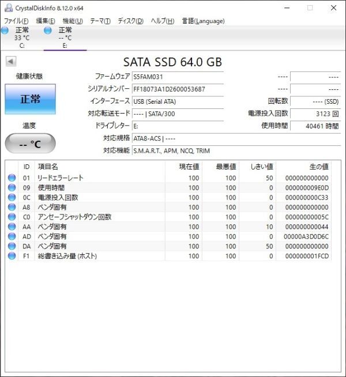Click the drive letter field E:
Image resolution: width=346 pixels, height=377 pixels.
178,126
